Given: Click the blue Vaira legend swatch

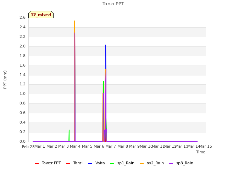Looking at the screenshot, I should [90, 164].
